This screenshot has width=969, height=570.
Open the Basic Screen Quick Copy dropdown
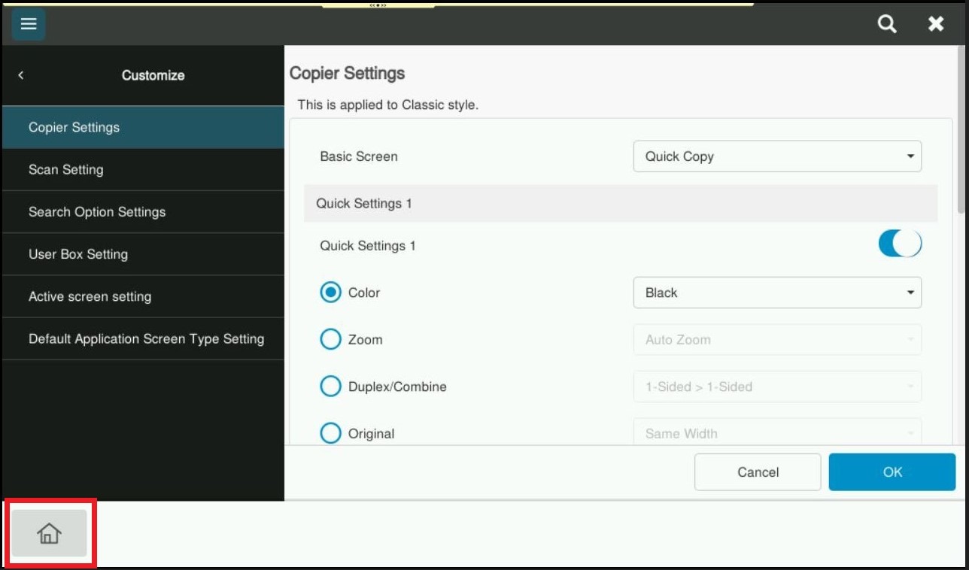click(776, 156)
